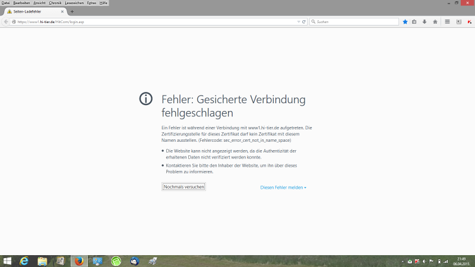
Task: Open the Hilfe menu
Action: tap(103, 3)
